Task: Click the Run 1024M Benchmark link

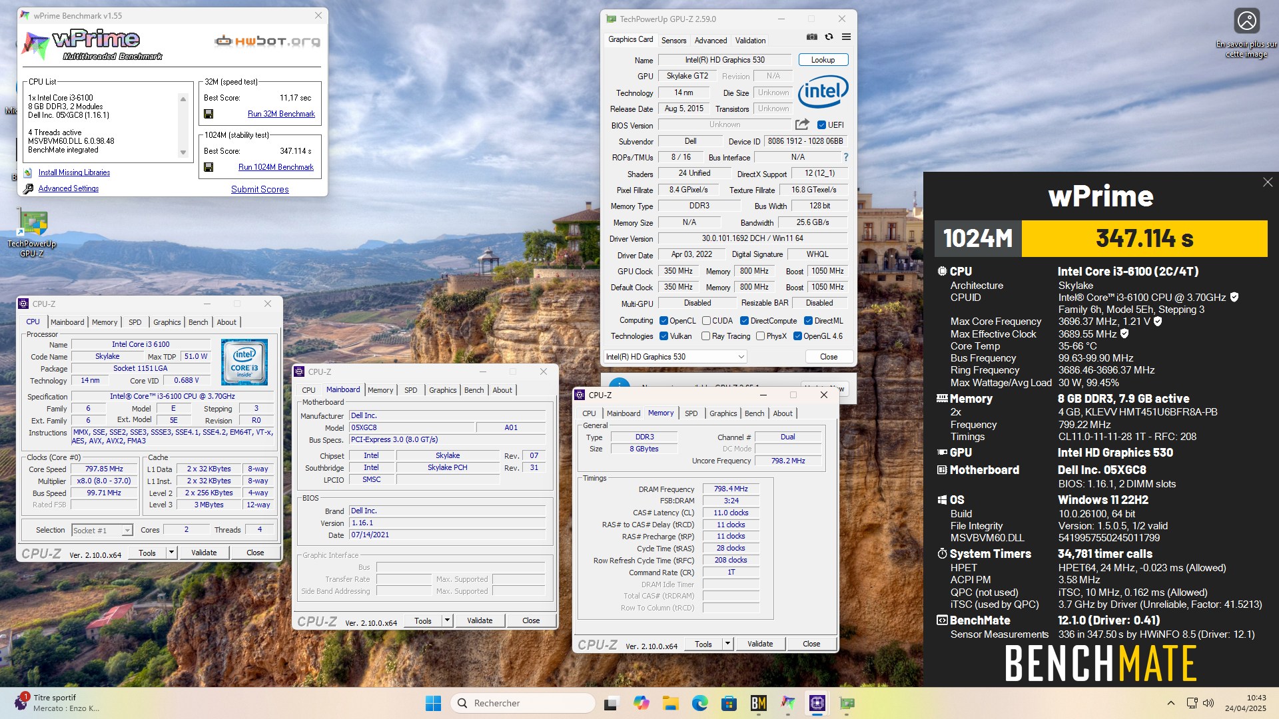Action: pyautogui.click(x=276, y=167)
